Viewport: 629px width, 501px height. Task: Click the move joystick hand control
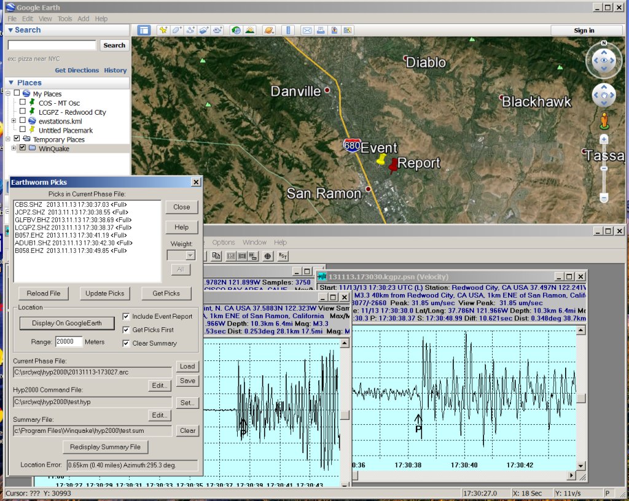pos(604,95)
